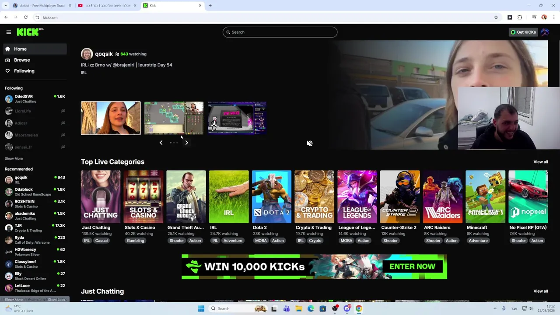Open TJR in Recommended list

coord(35,228)
